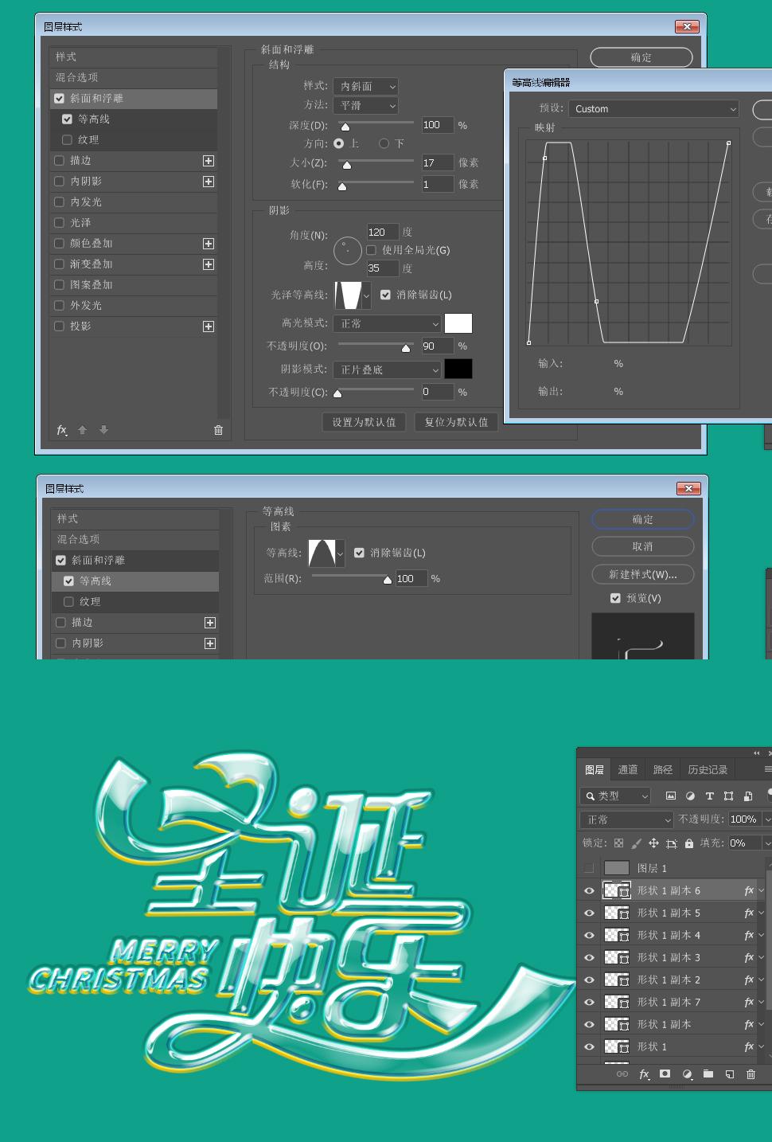Click the 深度(D) slider handle
772x1142 pixels.
click(345, 127)
